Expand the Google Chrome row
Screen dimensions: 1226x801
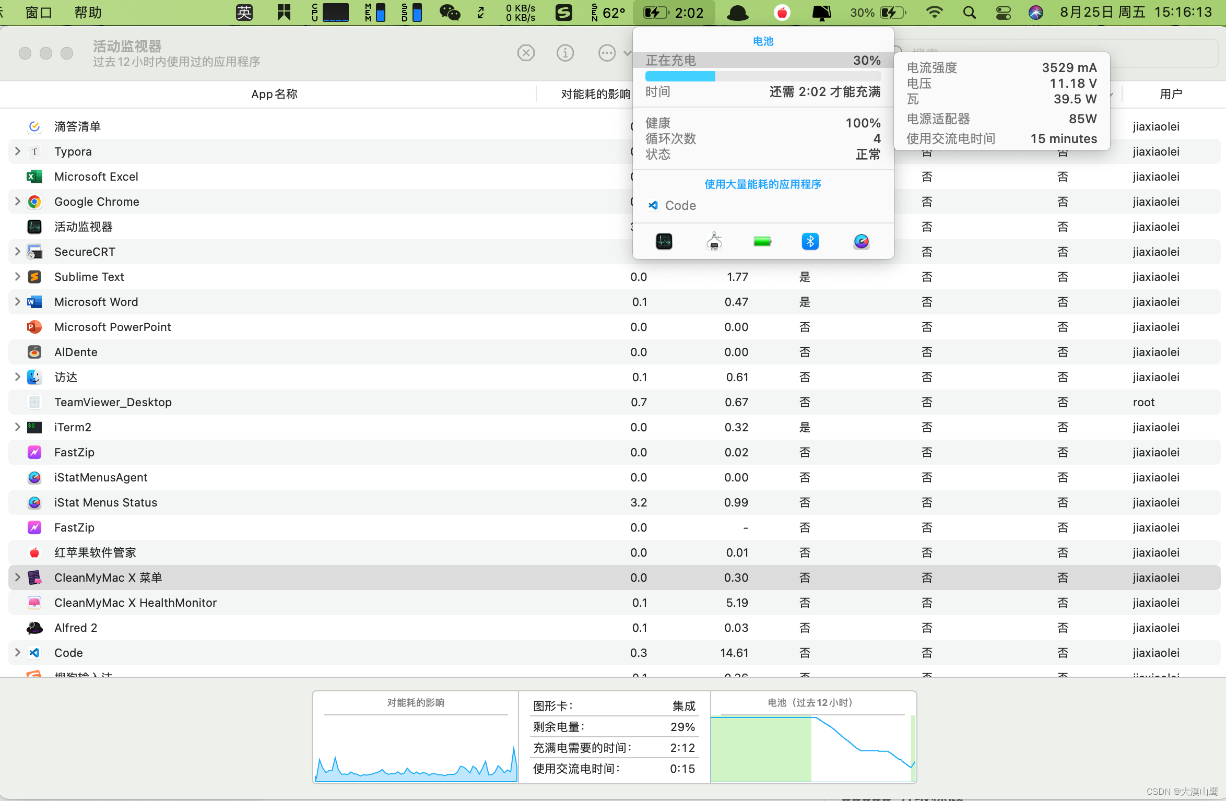[x=17, y=202]
